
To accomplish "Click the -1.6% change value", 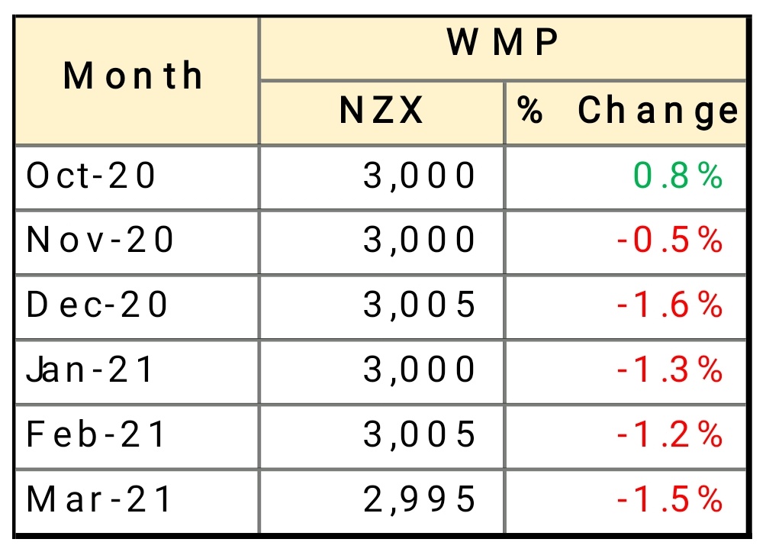I will point(669,305).
